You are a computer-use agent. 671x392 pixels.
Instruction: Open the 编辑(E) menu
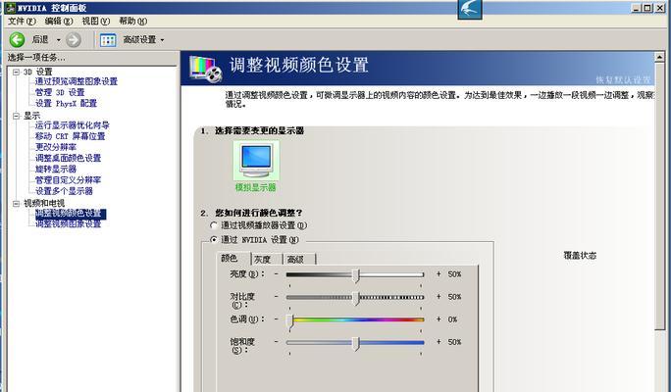pos(59,21)
